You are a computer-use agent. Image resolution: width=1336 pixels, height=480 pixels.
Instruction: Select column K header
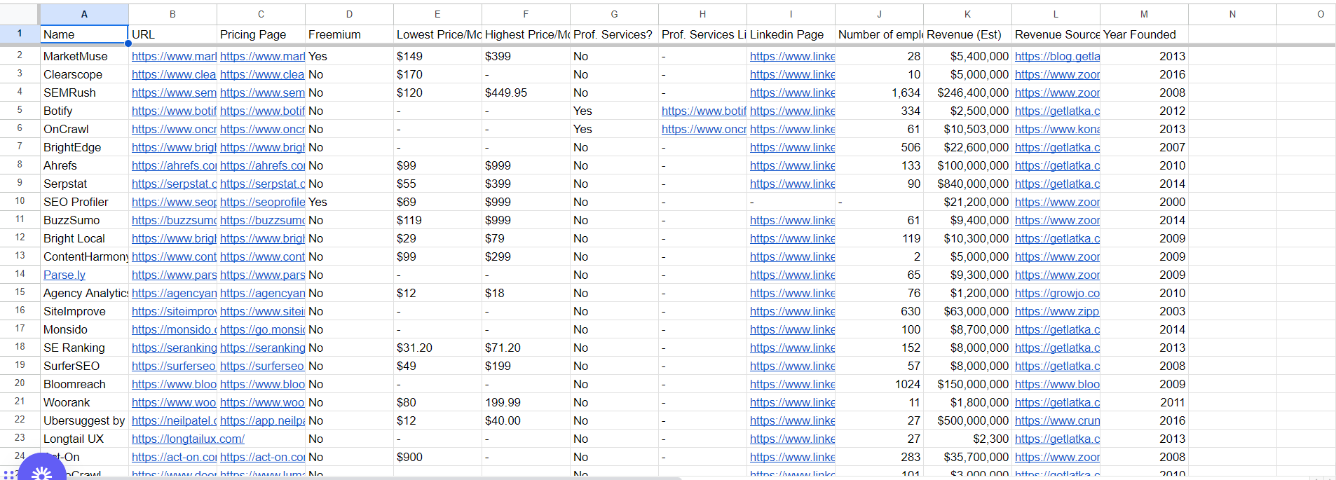(967, 14)
